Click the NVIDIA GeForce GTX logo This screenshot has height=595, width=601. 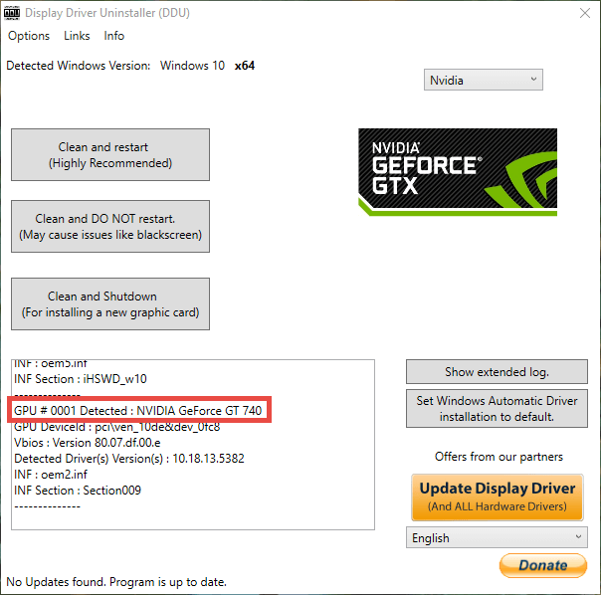point(458,172)
